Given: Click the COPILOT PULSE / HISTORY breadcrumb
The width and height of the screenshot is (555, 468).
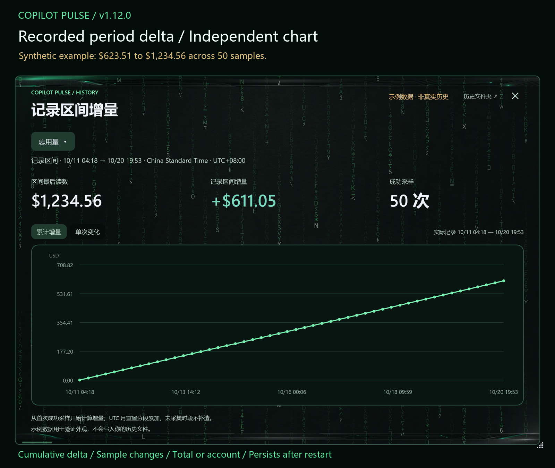Looking at the screenshot, I should 65,93.
